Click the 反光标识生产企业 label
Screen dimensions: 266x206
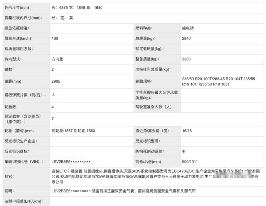[x=21, y=141]
